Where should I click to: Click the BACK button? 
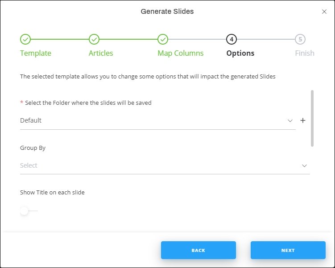[199, 250]
